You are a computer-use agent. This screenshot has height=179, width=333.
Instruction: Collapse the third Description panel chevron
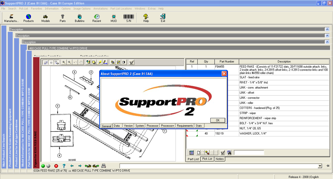pyautogui.click(x=327, y=42)
